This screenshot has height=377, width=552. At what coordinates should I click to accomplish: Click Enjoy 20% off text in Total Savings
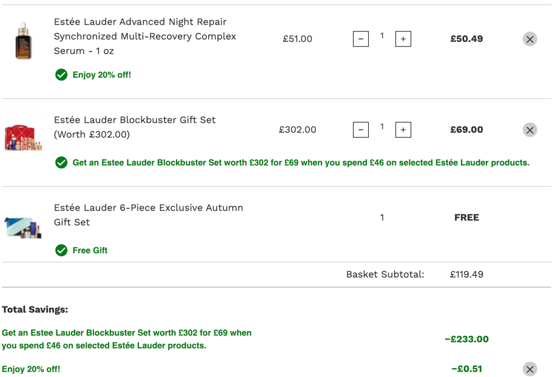(31, 369)
